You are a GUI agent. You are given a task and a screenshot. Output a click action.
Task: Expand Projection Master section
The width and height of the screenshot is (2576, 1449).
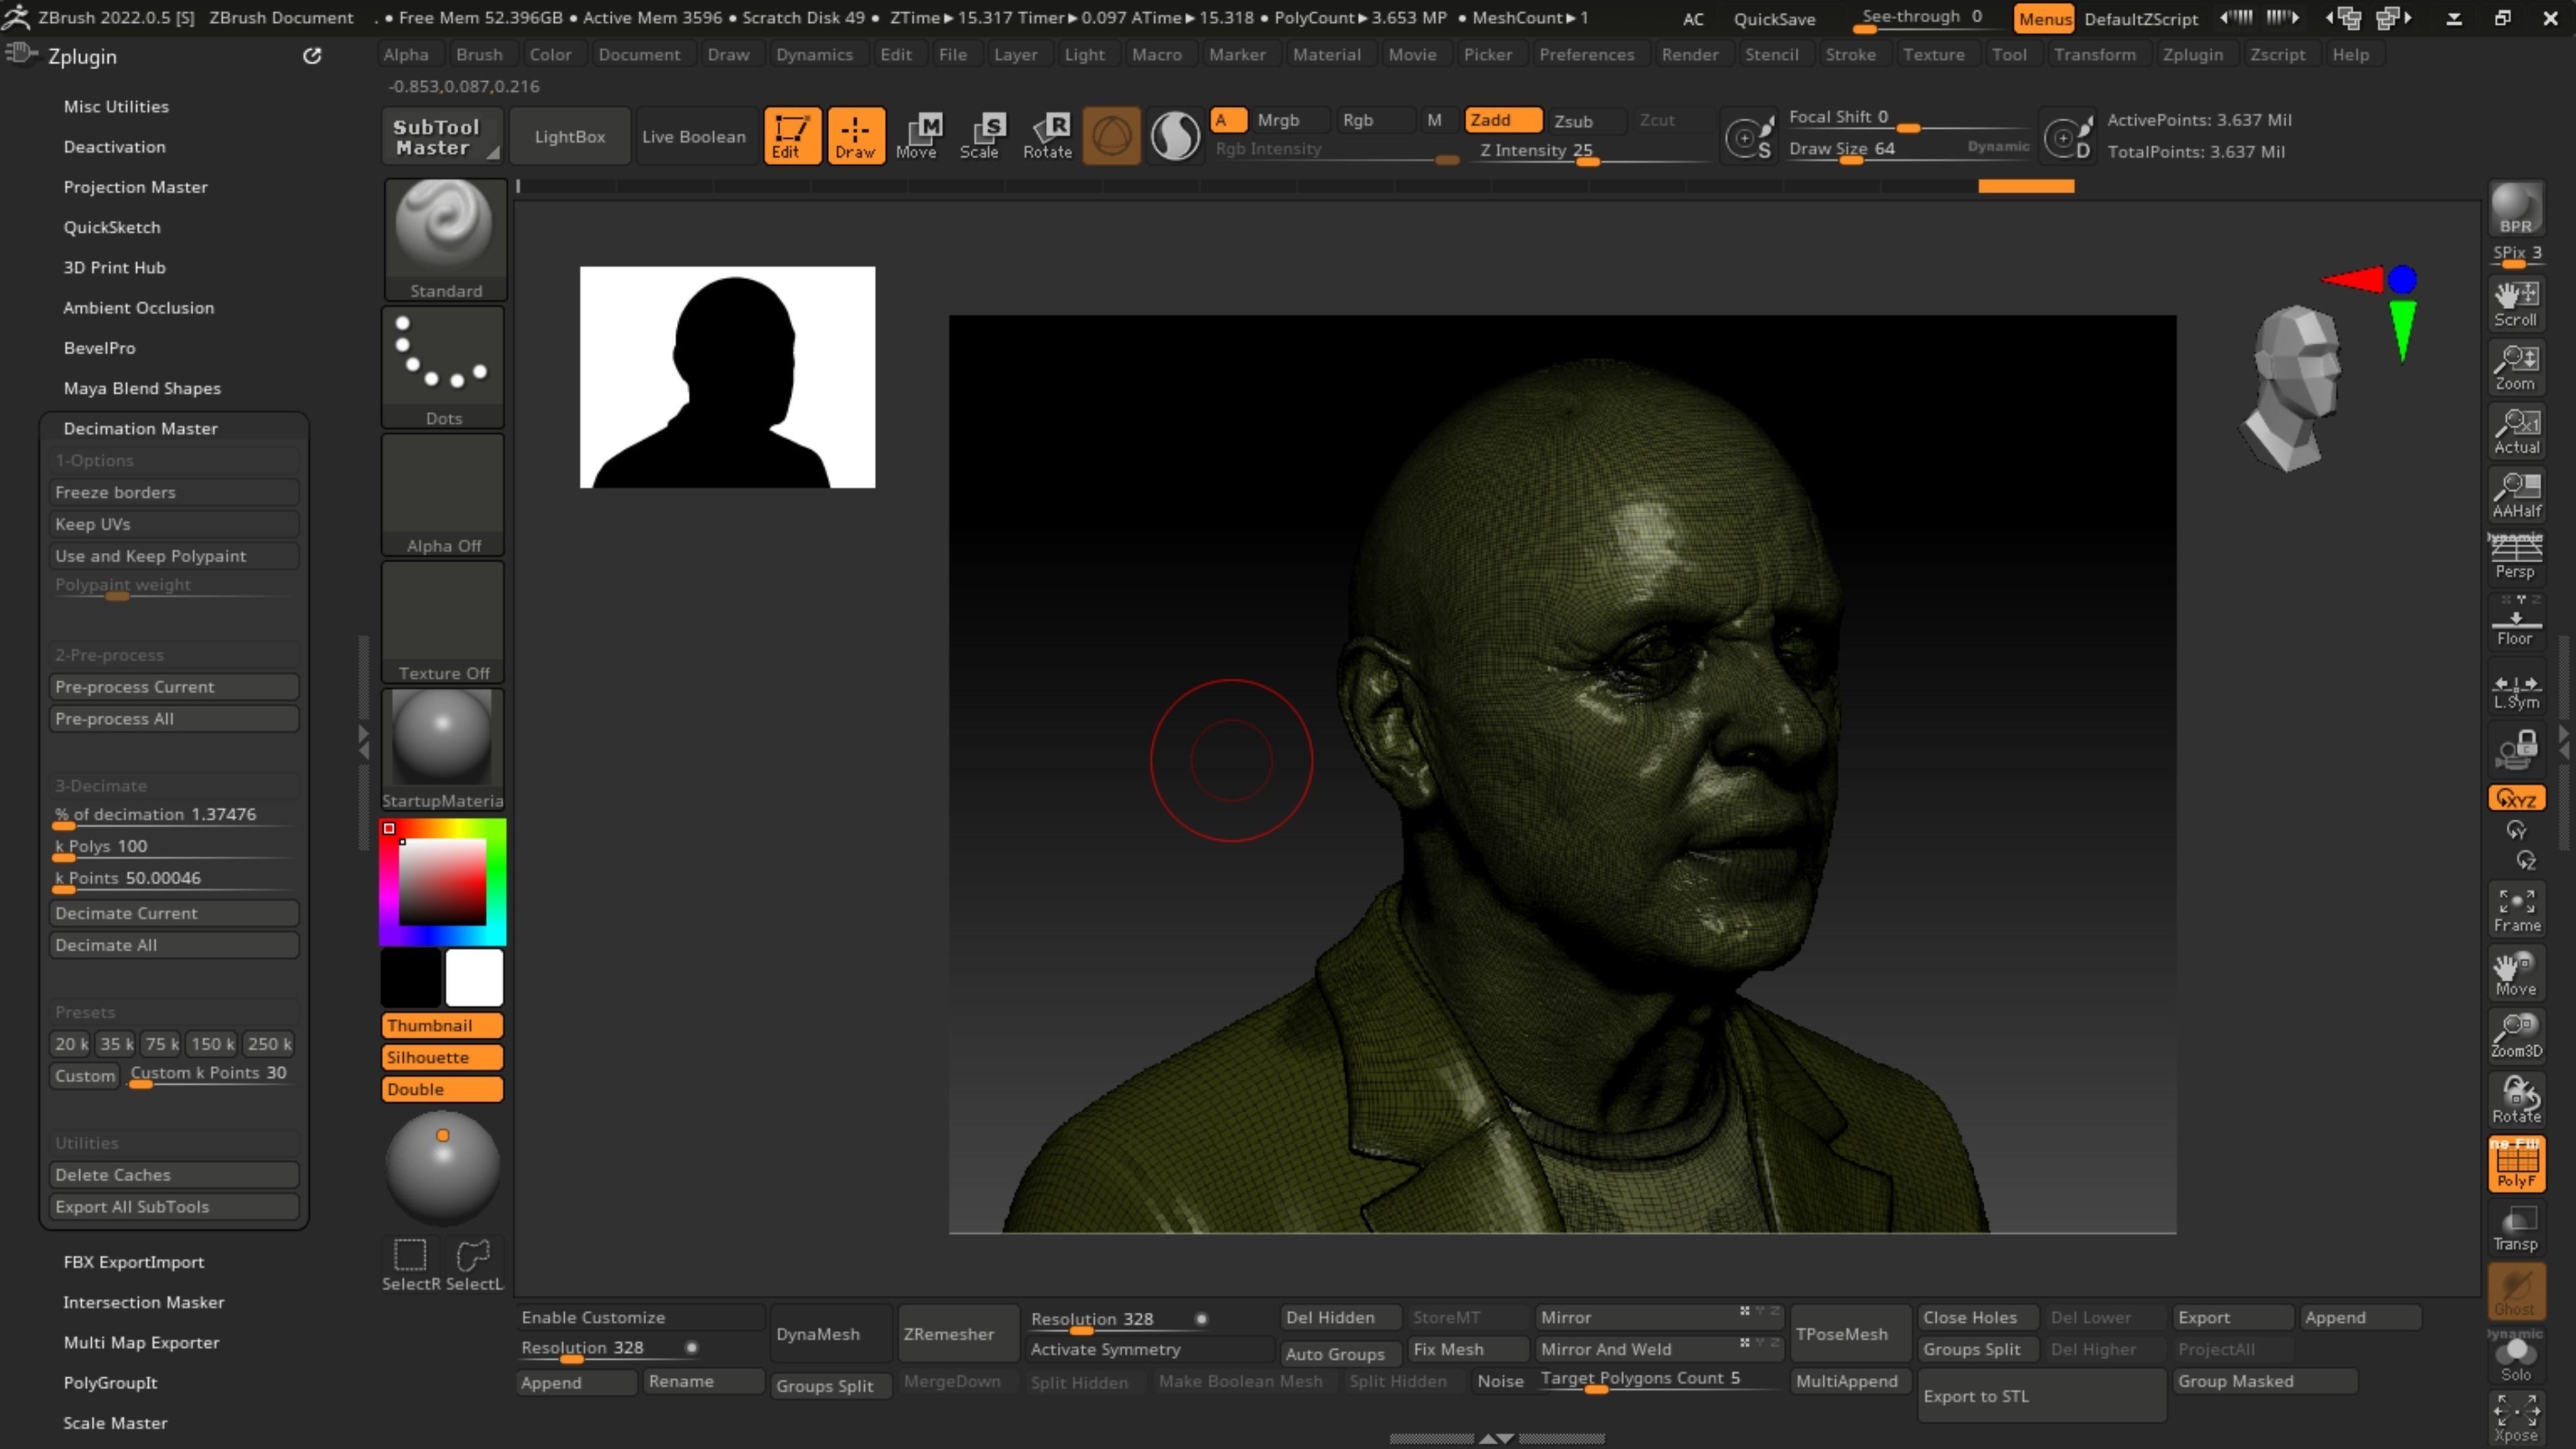pyautogui.click(x=136, y=187)
